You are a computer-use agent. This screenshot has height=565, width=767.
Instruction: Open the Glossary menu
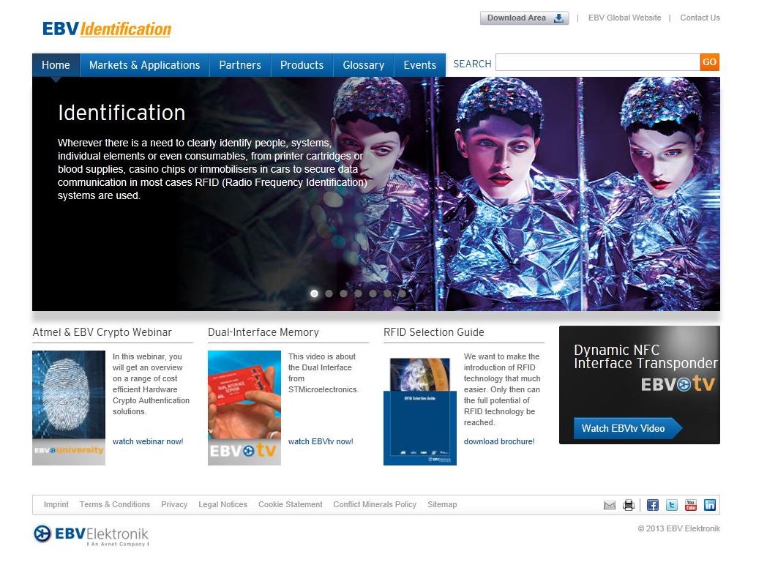(364, 65)
